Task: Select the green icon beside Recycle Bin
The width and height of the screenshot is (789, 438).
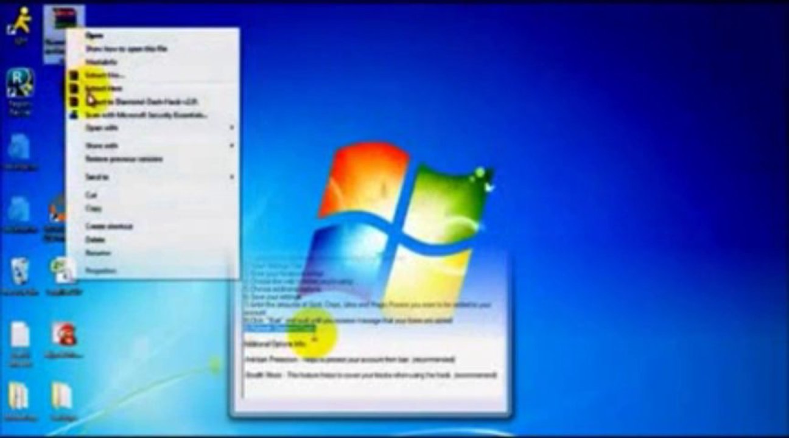Action: 63,272
